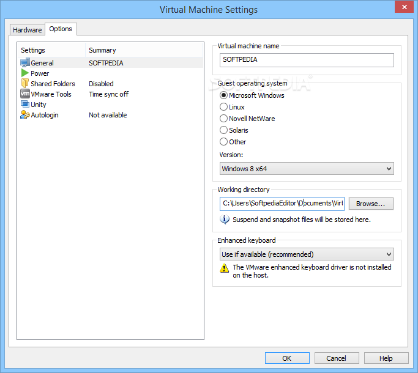This screenshot has height=373, width=418.
Task: Confirm settings with the OK button
Action: click(x=287, y=358)
